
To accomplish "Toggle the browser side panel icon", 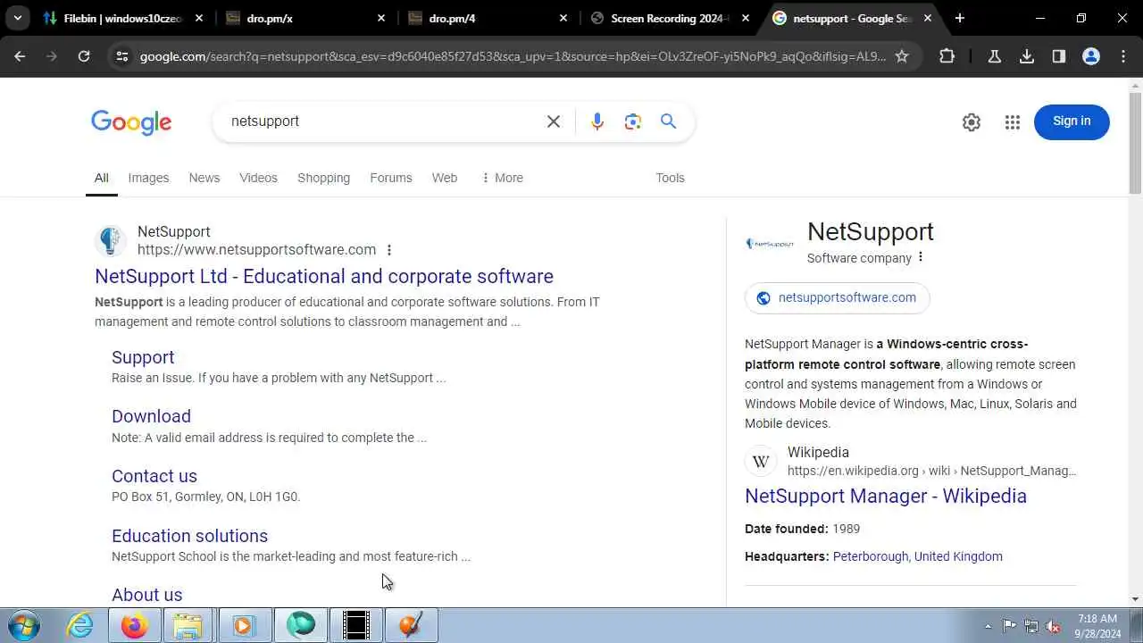I will coord(1059,56).
